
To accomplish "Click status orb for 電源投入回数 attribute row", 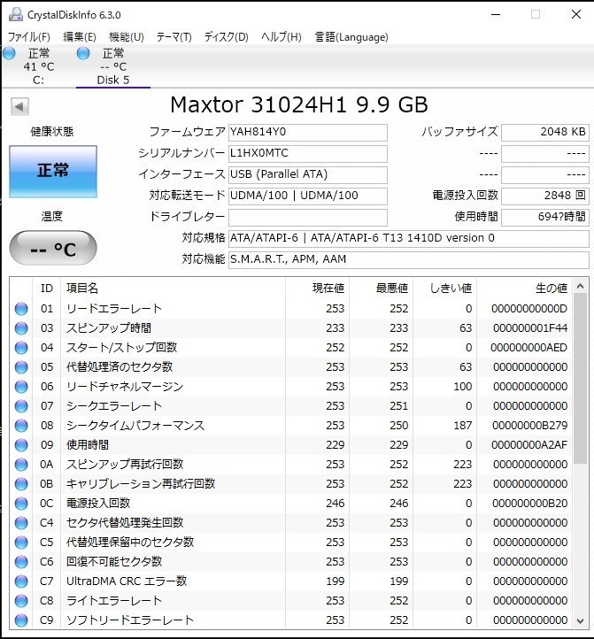I will (21, 504).
